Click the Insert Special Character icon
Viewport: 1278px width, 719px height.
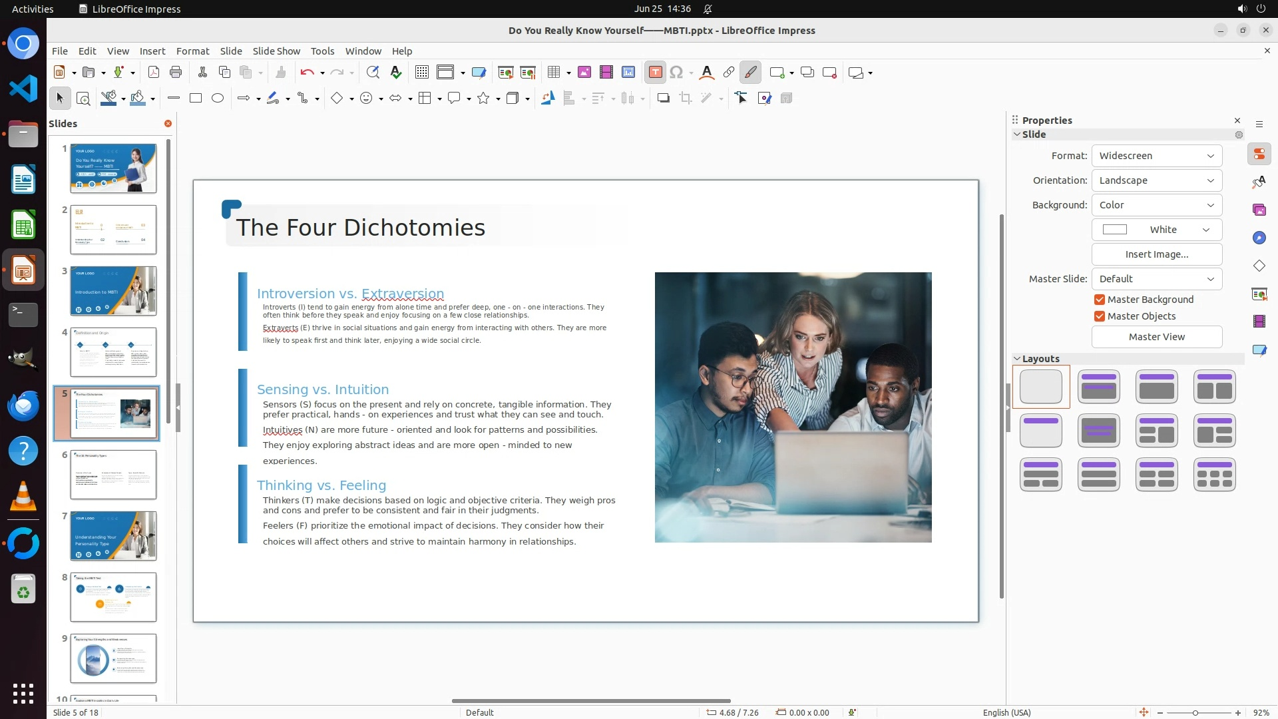click(x=676, y=73)
